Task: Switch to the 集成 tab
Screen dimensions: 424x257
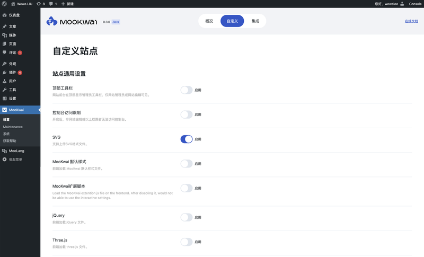Action: click(255, 21)
